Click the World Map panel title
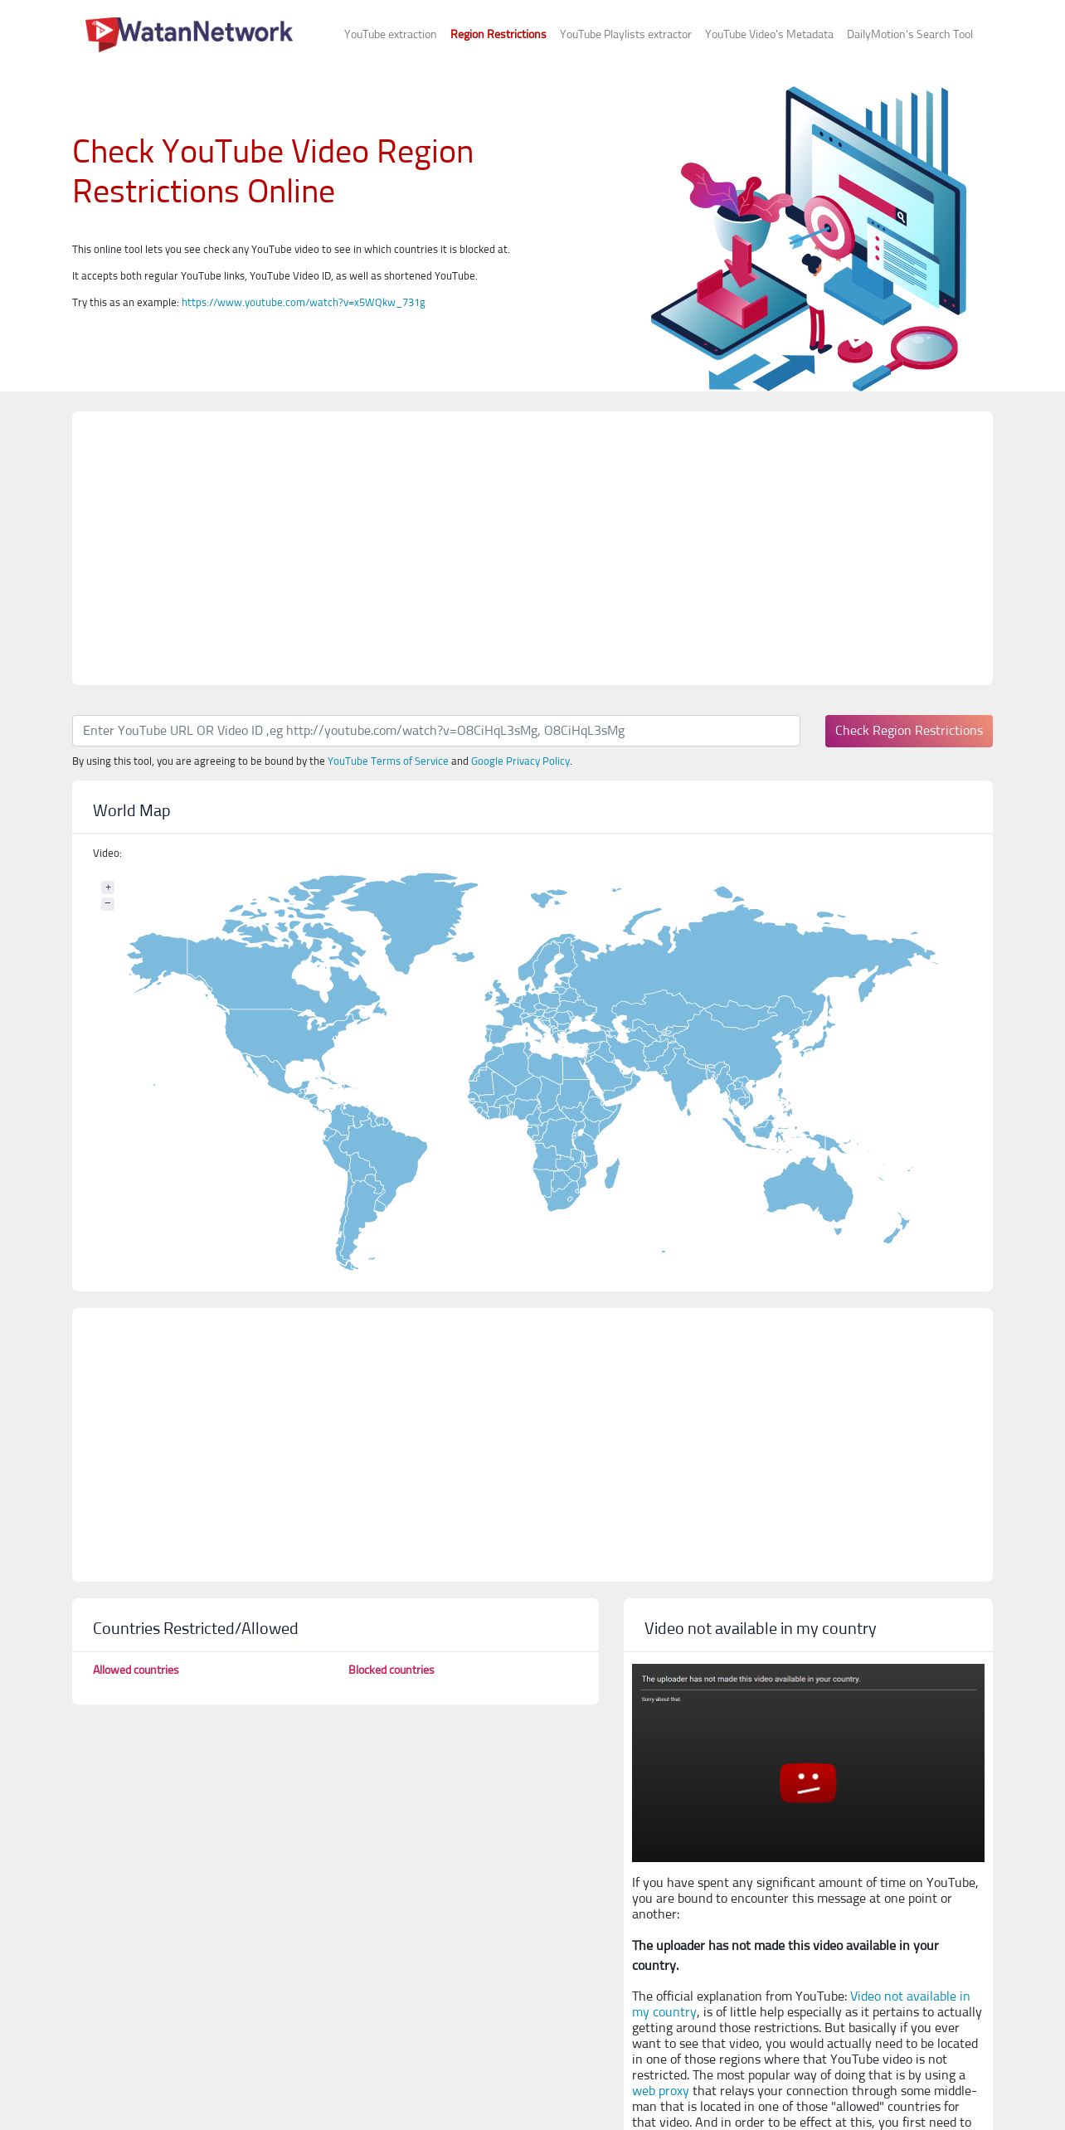 pos(132,810)
